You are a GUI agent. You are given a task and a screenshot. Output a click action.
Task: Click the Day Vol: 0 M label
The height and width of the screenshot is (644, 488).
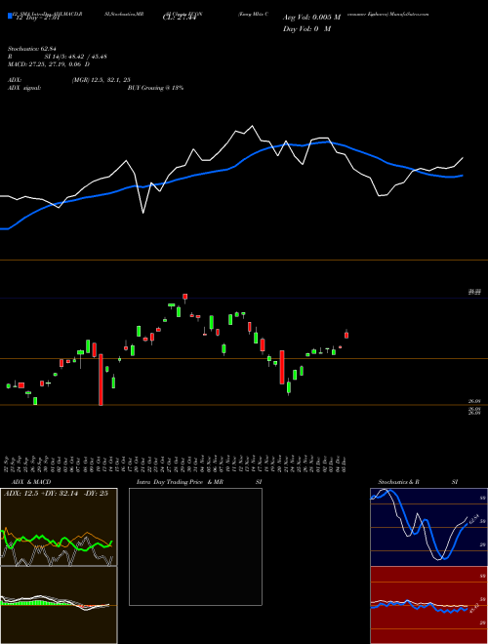306,28
